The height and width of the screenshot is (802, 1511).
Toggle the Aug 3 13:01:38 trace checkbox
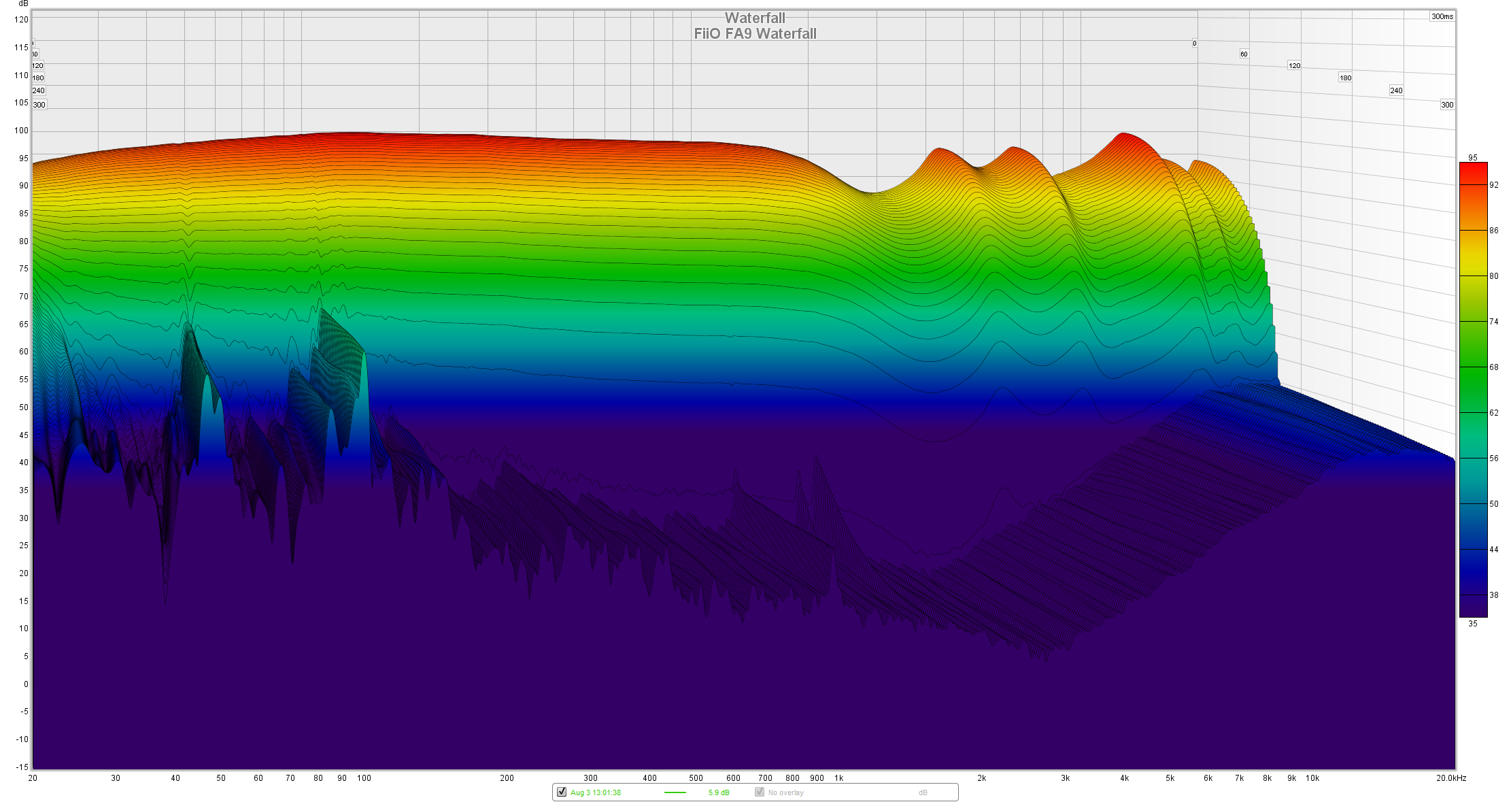[x=562, y=792]
